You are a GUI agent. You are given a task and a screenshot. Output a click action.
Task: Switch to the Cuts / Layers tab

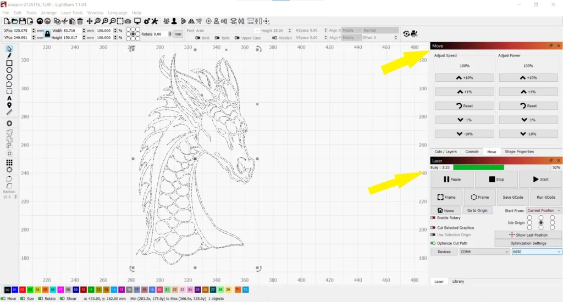[x=445, y=152]
